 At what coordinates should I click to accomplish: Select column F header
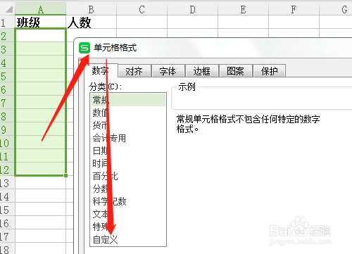coord(294,9)
